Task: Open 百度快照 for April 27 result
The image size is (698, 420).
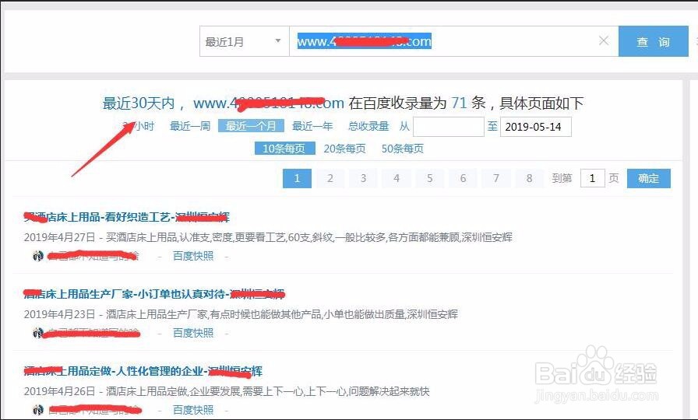Action: tap(193, 256)
